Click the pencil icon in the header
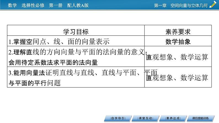The height and width of the screenshot is (123, 219). [213, 5]
